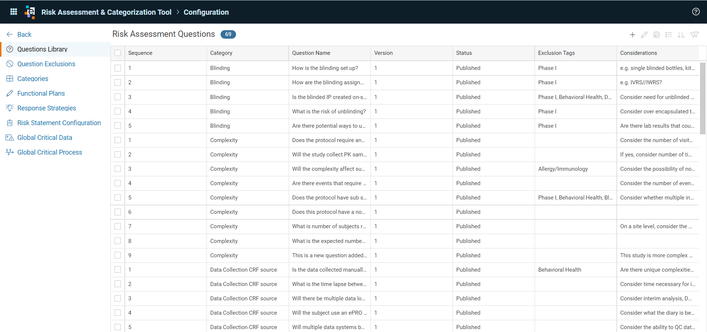Toggle the select-all checkbox in table header
Screen dimensions: 707x332
pos(117,53)
